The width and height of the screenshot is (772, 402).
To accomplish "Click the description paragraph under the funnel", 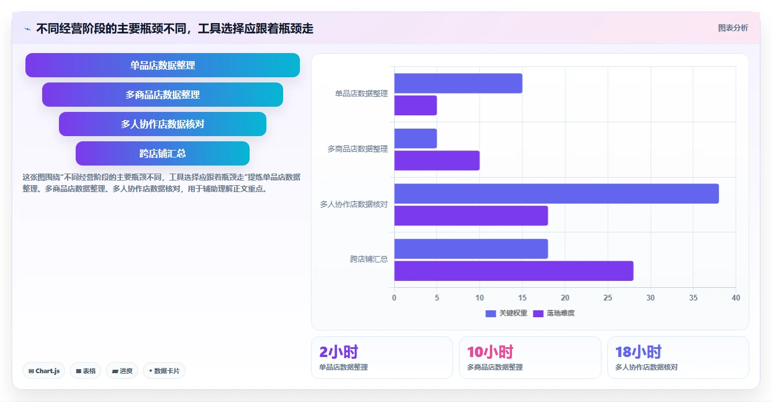I will point(161,183).
